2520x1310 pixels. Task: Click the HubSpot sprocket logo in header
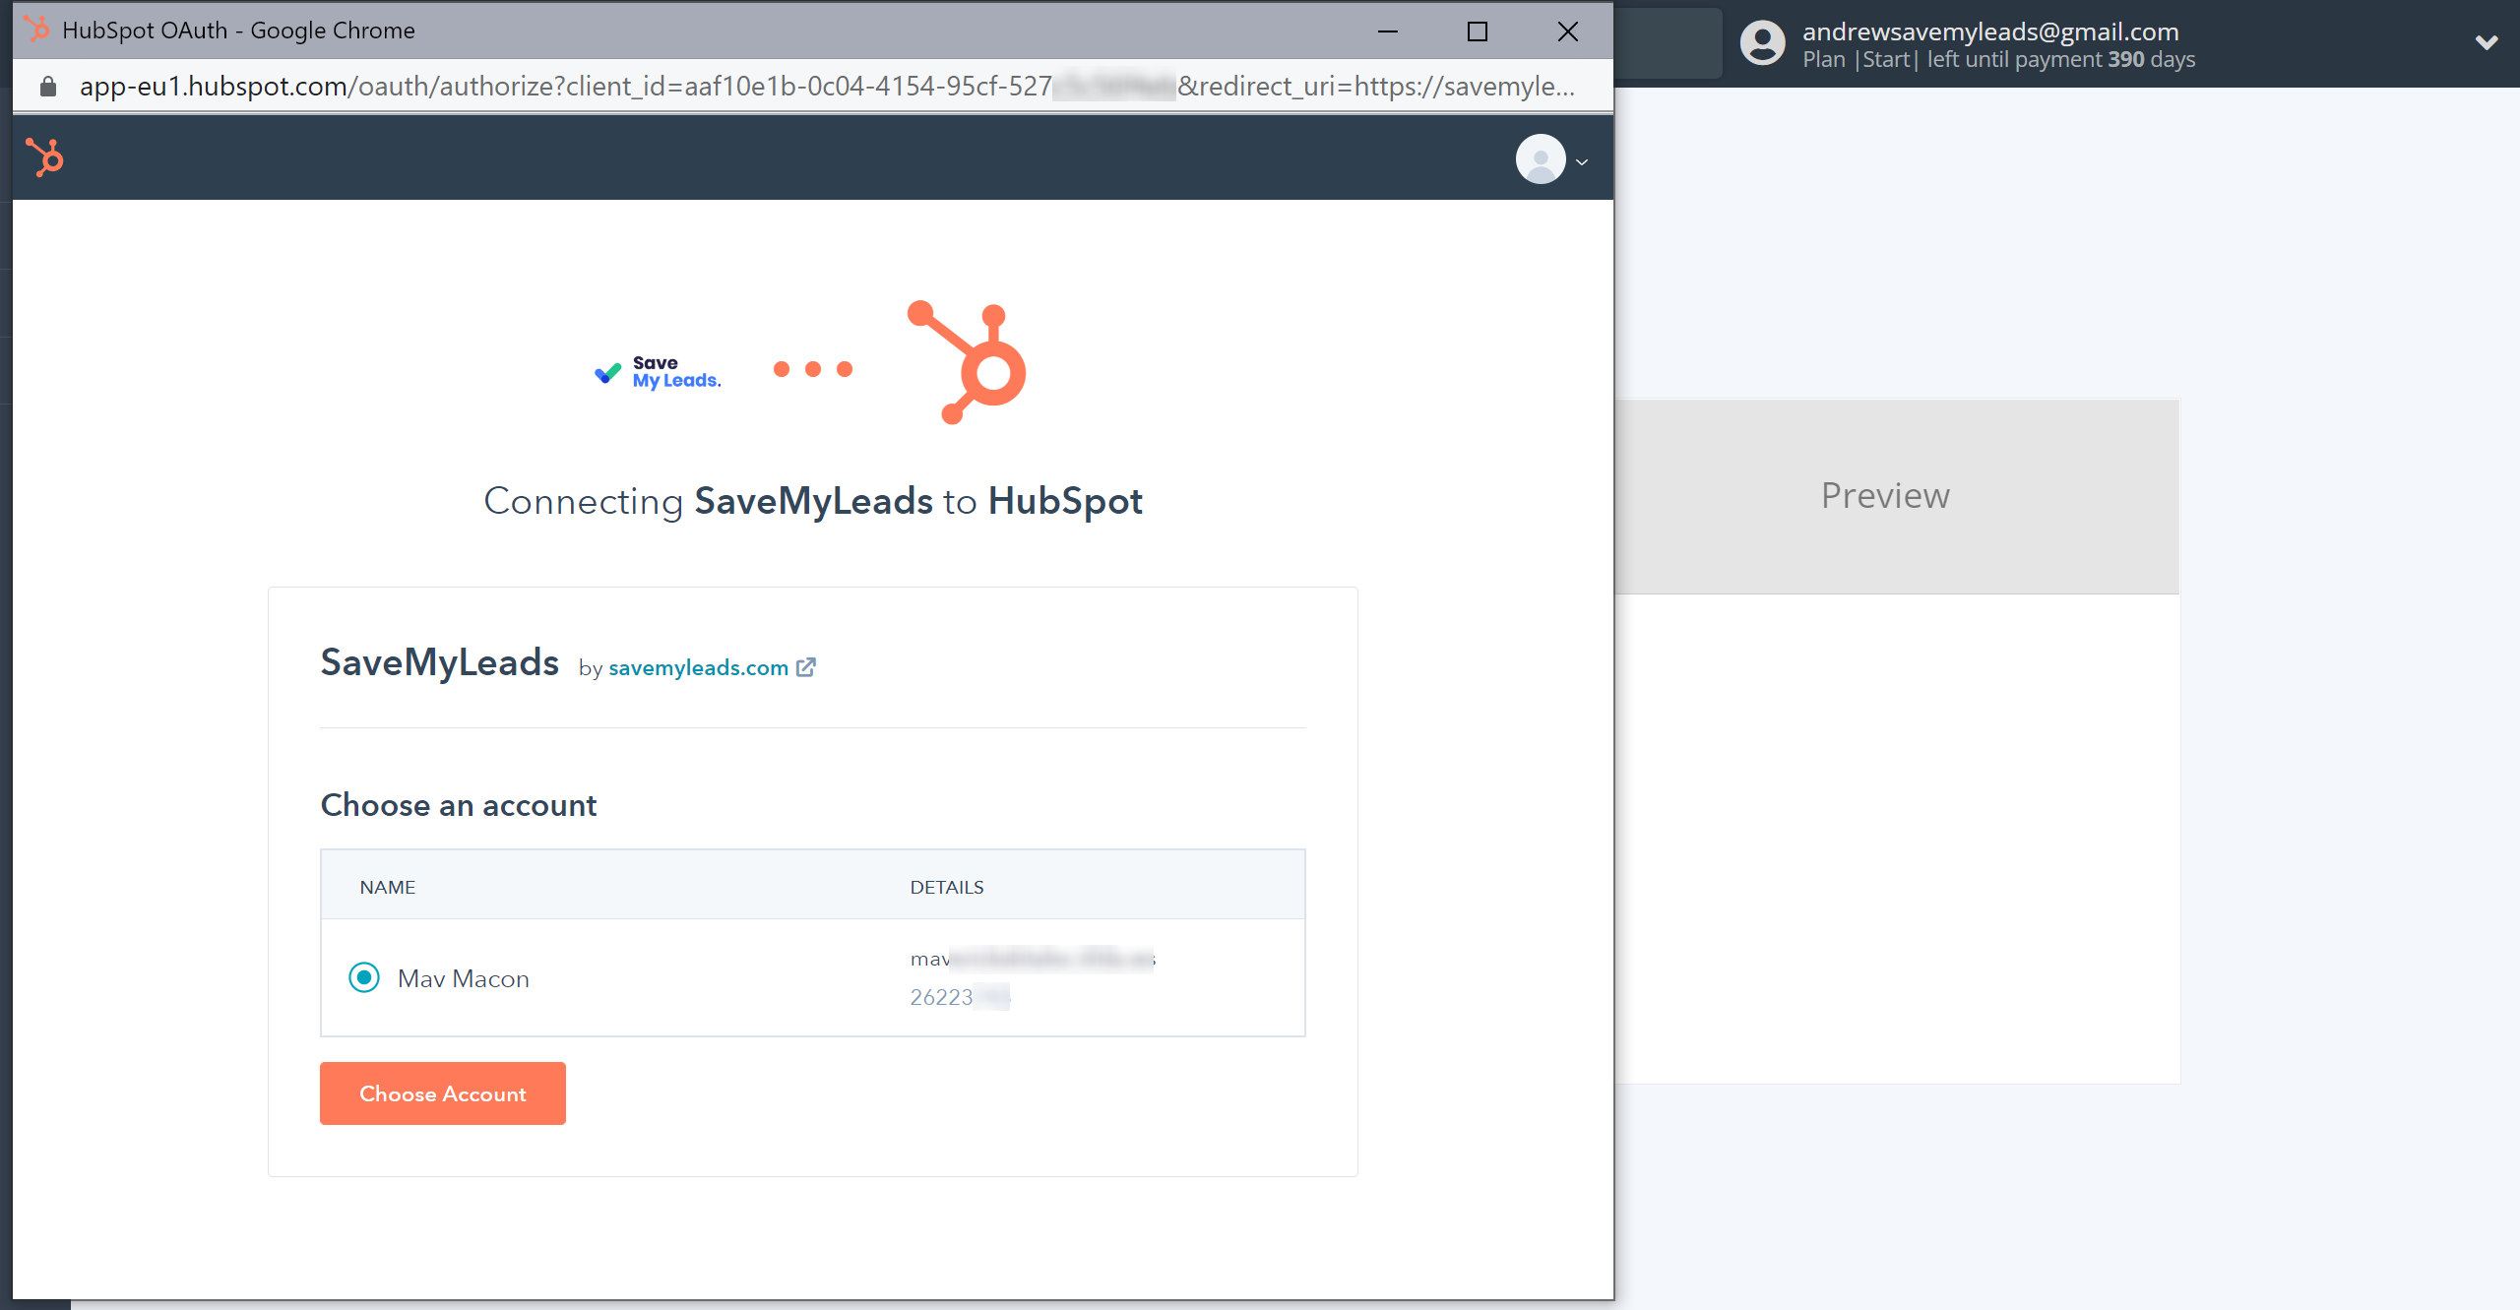point(44,157)
